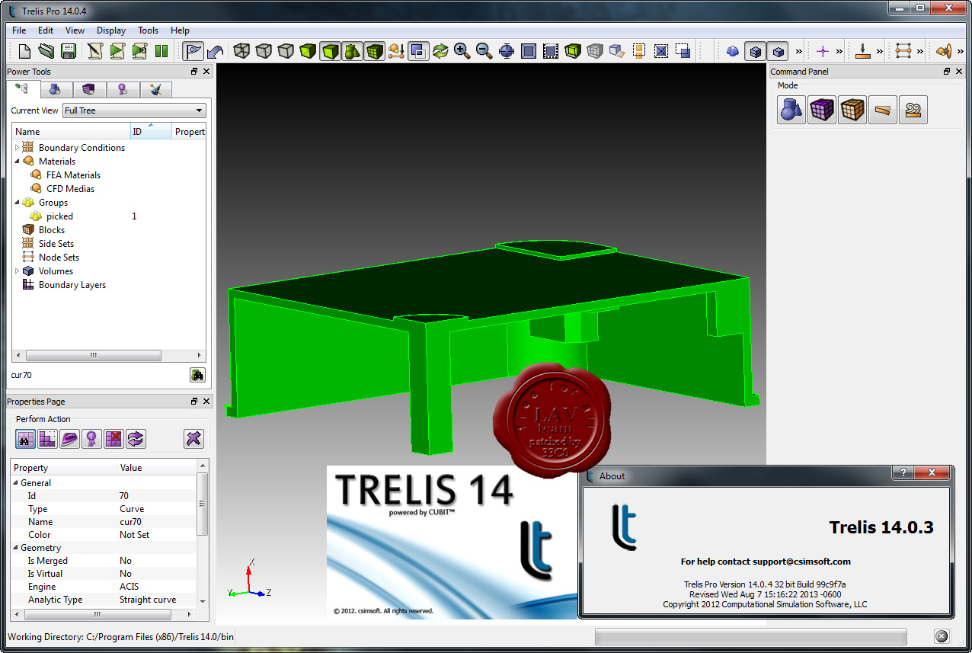Viewport: 972px width, 653px height.
Task: Open the Edit menu
Action: [46, 30]
